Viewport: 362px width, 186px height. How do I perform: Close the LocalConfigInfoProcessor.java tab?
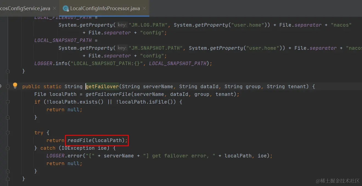point(144,8)
